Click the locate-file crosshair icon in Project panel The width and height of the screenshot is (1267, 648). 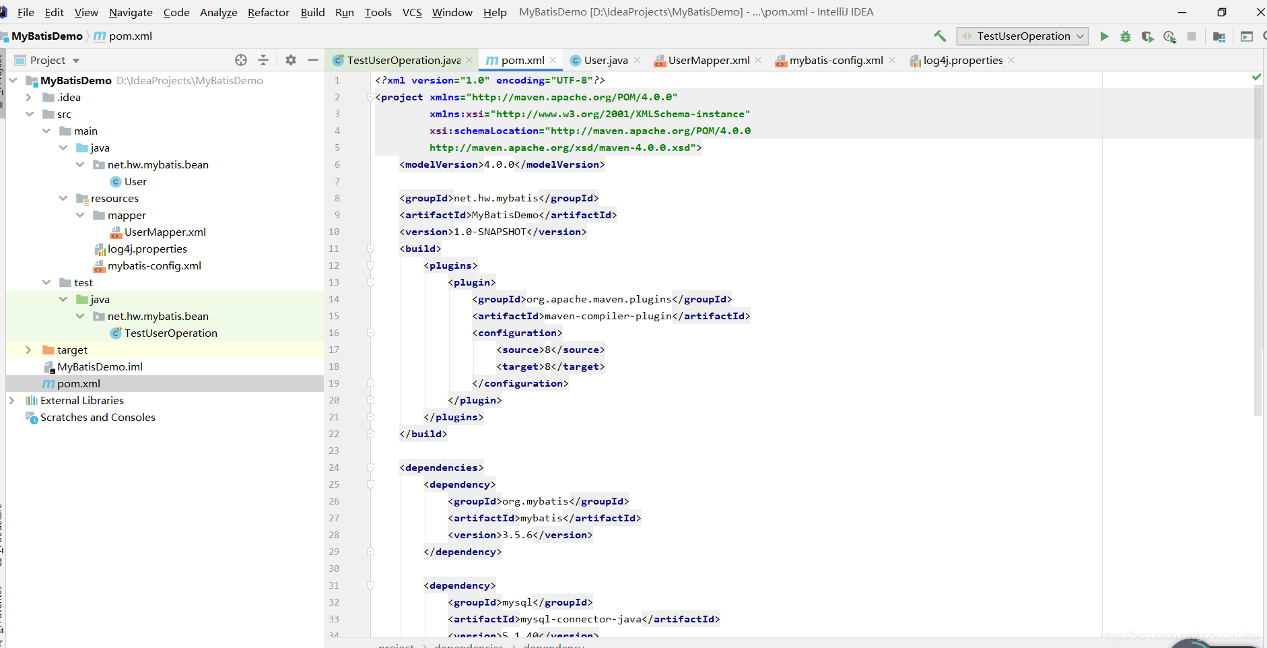[x=241, y=60]
